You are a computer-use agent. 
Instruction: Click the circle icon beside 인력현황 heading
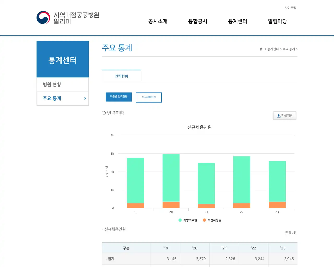point(103,113)
